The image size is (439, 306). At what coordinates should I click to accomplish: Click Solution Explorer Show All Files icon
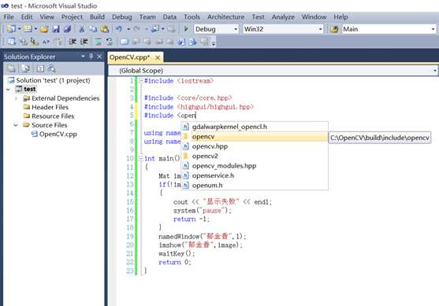point(25,68)
